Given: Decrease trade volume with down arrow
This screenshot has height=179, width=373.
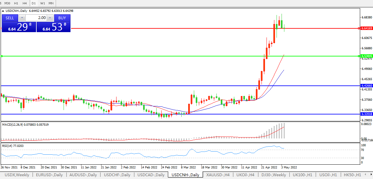Looking at the screenshot, I should click(22, 18).
